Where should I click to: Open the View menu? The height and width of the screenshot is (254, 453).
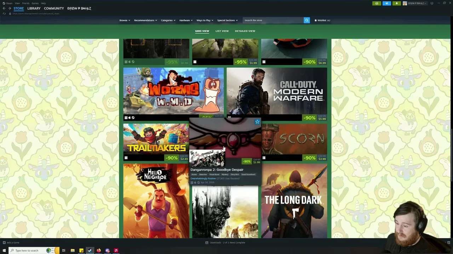coord(17,3)
